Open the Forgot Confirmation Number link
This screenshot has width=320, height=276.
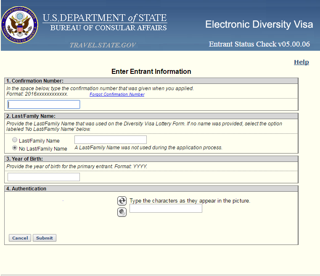tap(117, 94)
